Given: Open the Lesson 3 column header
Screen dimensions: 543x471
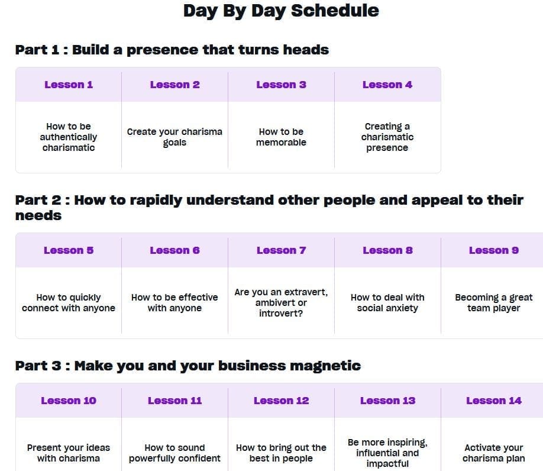Looking at the screenshot, I should point(281,85).
